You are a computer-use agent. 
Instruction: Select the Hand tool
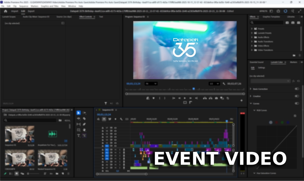coord(84,130)
